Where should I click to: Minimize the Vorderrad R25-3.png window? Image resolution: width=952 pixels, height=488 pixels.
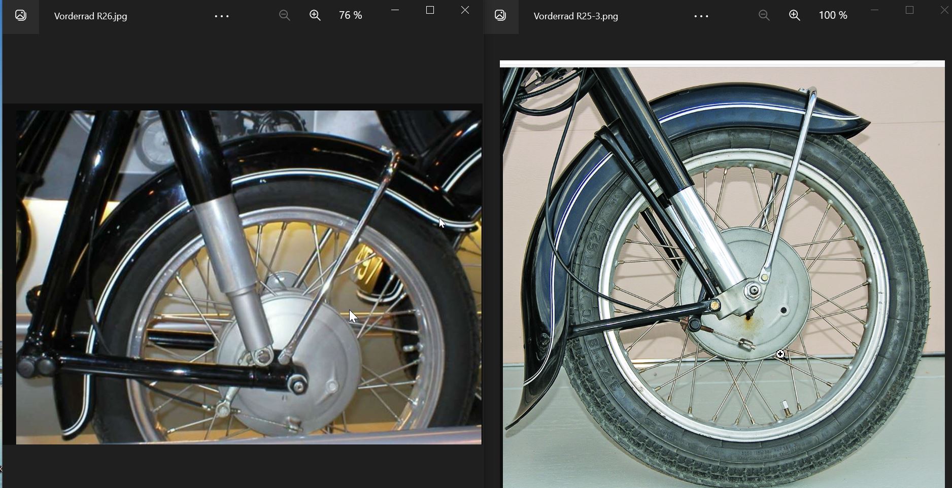pyautogui.click(x=875, y=10)
